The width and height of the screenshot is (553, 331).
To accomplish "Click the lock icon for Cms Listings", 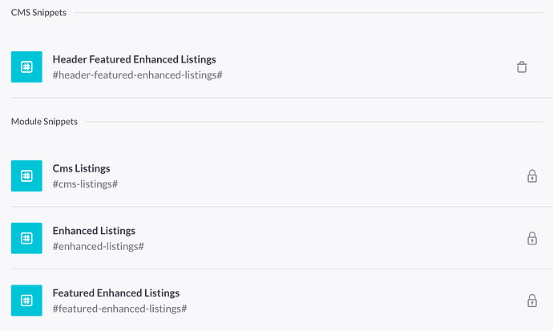I will pos(531,176).
